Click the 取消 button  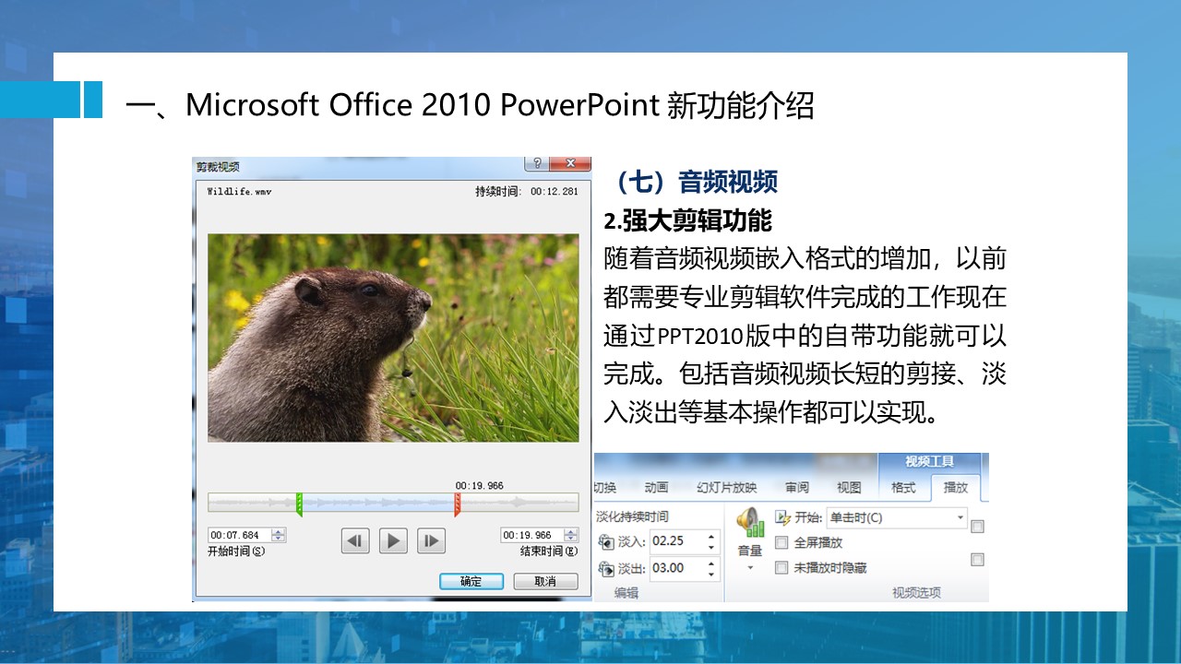pos(545,582)
